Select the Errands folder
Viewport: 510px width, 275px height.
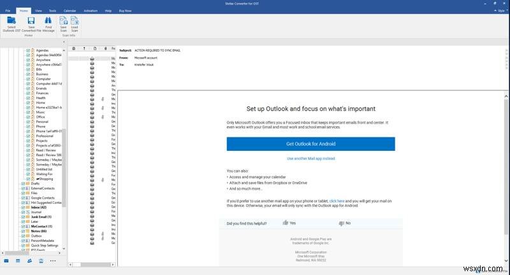click(x=41, y=88)
